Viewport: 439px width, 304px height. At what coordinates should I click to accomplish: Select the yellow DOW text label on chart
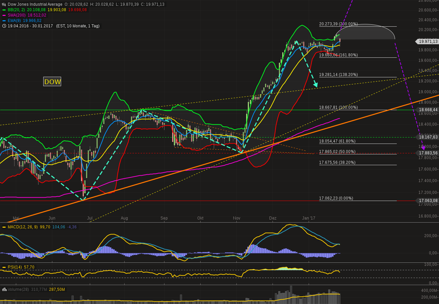(x=52, y=81)
